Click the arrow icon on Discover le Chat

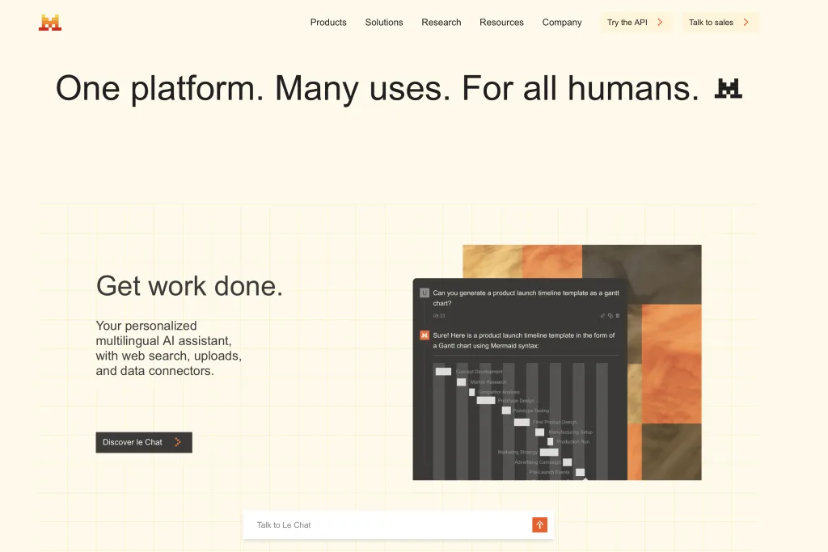click(x=178, y=442)
